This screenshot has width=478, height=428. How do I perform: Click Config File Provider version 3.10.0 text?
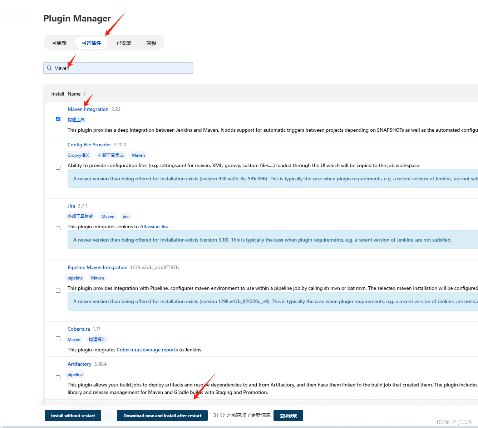(120, 145)
